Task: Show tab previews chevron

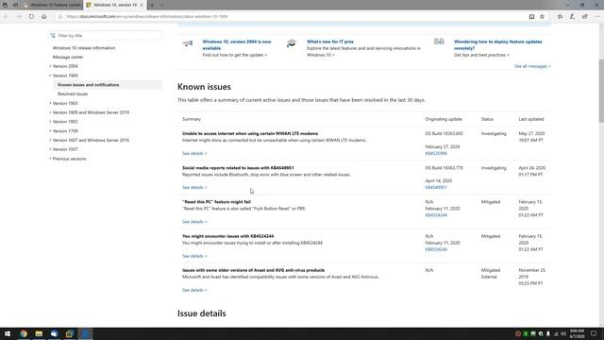Action: (x=162, y=5)
